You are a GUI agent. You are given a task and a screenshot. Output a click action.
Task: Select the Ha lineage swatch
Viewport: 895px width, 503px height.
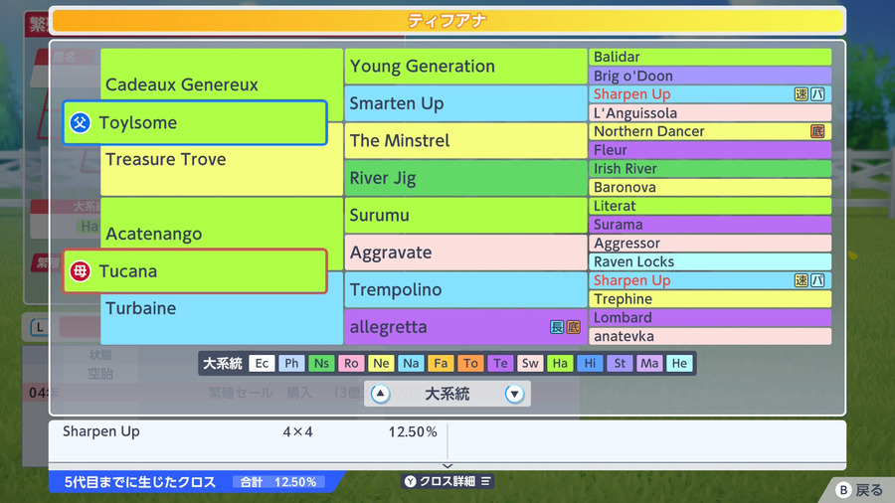point(560,363)
